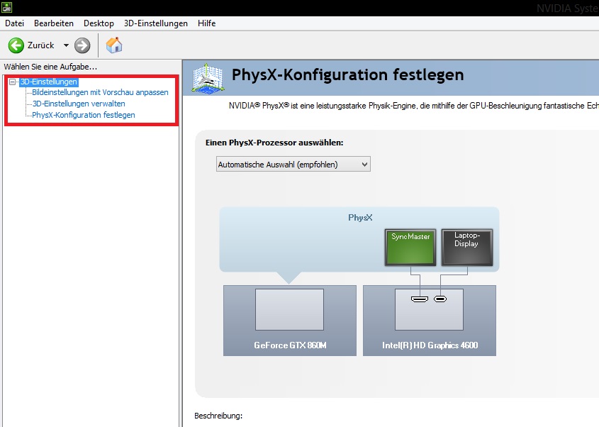
Task: Click the NVIDIA app icon in the title bar
Action: pyautogui.click(x=7, y=7)
